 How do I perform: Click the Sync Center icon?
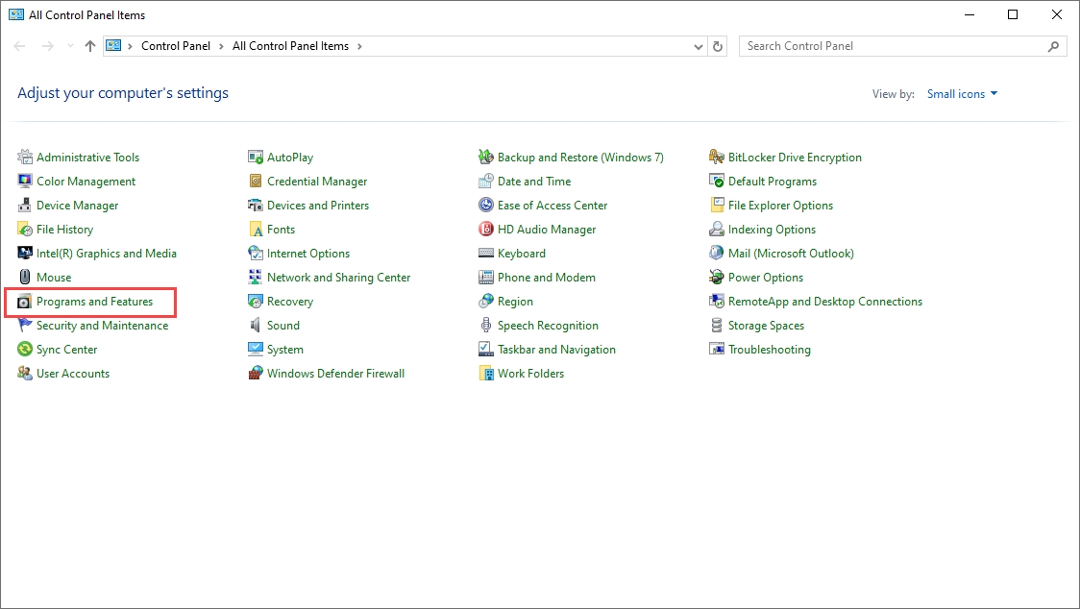click(25, 350)
